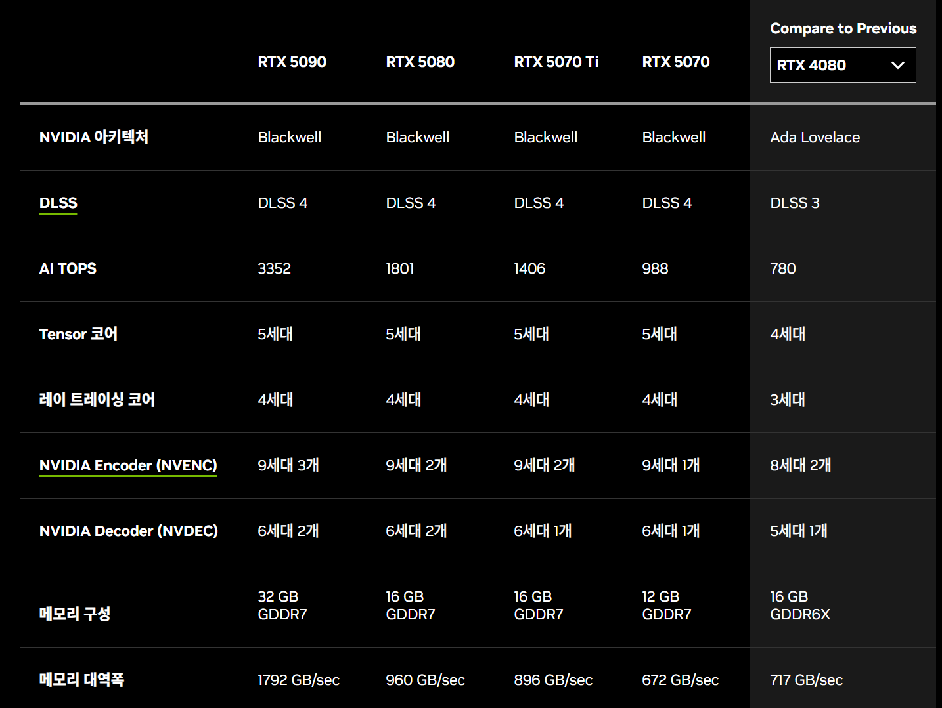This screenshot has height=708, width=942.
Task: Click the 9세대 1개 encoder cell
Action: (671, 465)
